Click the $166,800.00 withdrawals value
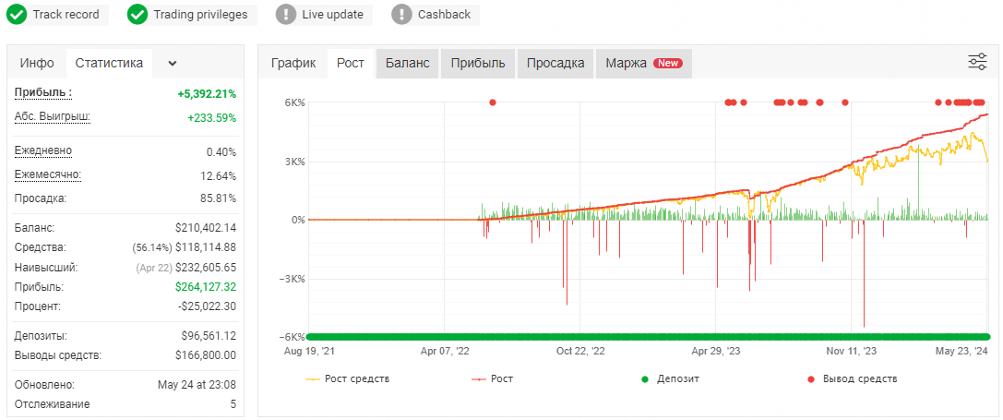Screen dimensions: 1003x420 pyautogui.click(x=206, y=355)
